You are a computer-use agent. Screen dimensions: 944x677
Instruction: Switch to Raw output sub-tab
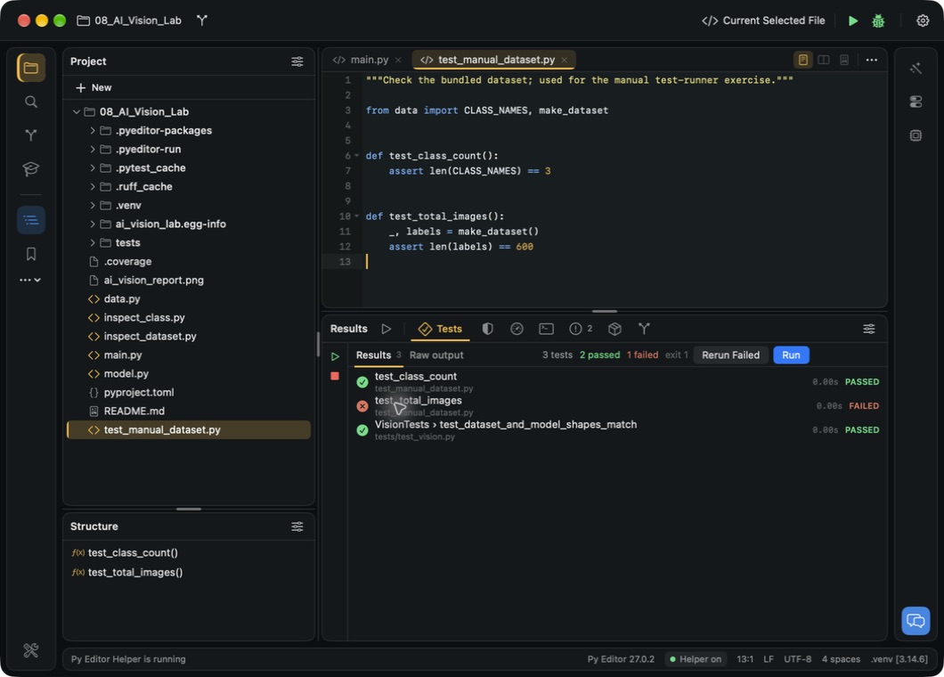click(436, 355)
